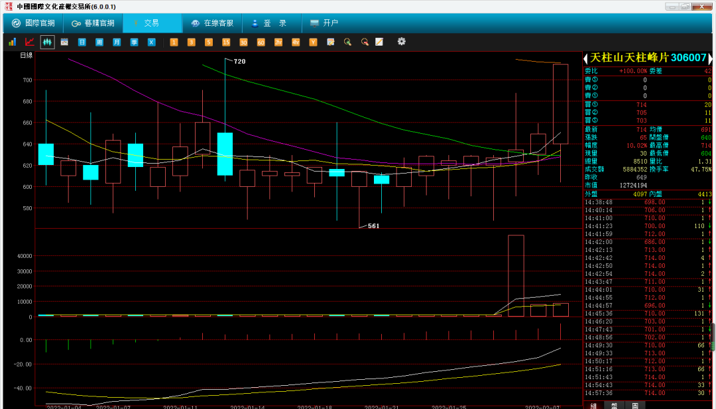Click the 委比 +100.00% value
716x409 pixels.
tap(633, 71)
